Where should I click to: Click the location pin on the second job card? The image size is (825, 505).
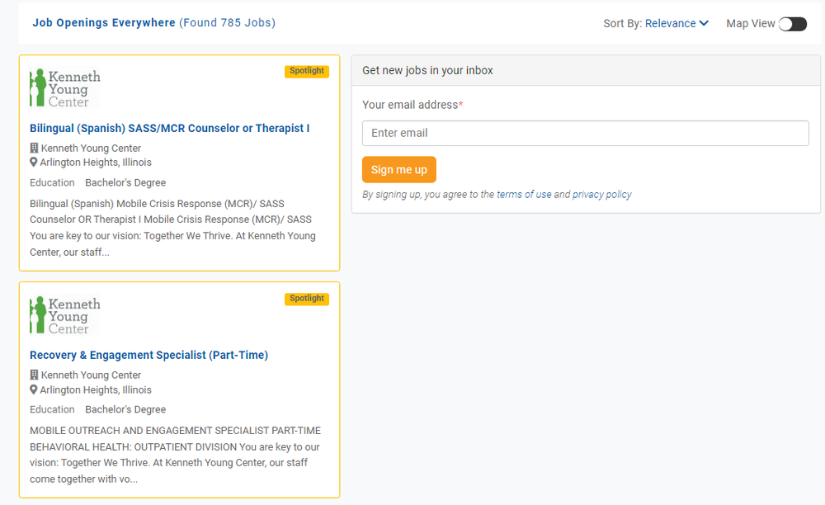34,389
